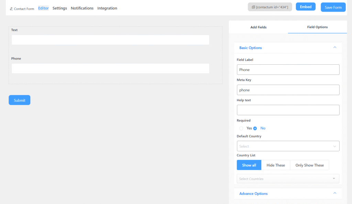
Task: Collapse Advance Options using chevron icon
Action: pyautogui.click(x=335, y=193)
